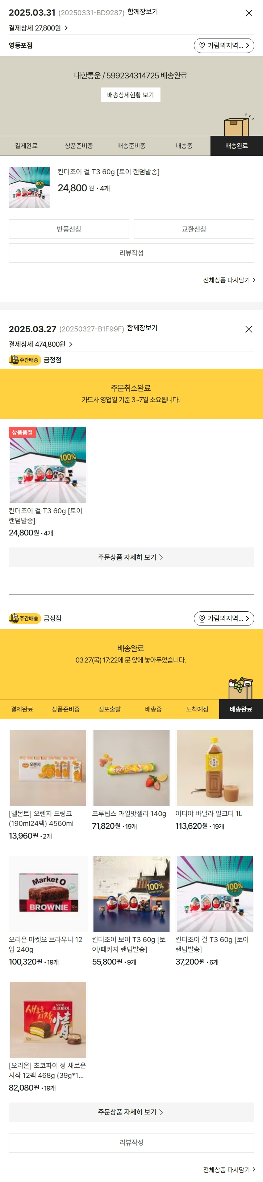Screen dimensions: 263x1182
Task: Click the grocery bag icon in the yellow banner
Action: pos(241,687)
